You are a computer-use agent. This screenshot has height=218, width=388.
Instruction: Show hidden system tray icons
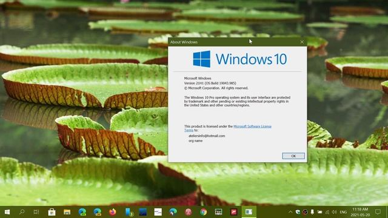[x=290, y=212]
